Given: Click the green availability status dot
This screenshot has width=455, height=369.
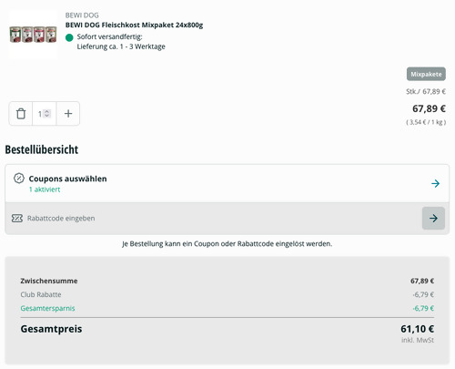Looking at the screenshot, I should (69, 37).
